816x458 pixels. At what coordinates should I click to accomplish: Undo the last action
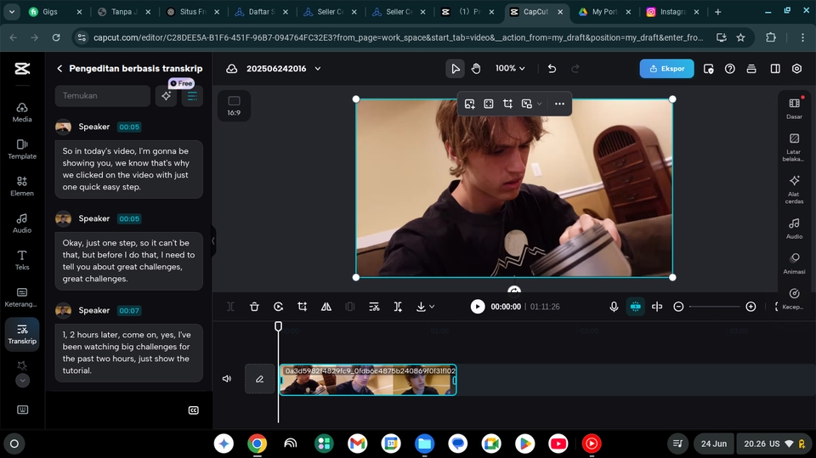coord(552,68)
